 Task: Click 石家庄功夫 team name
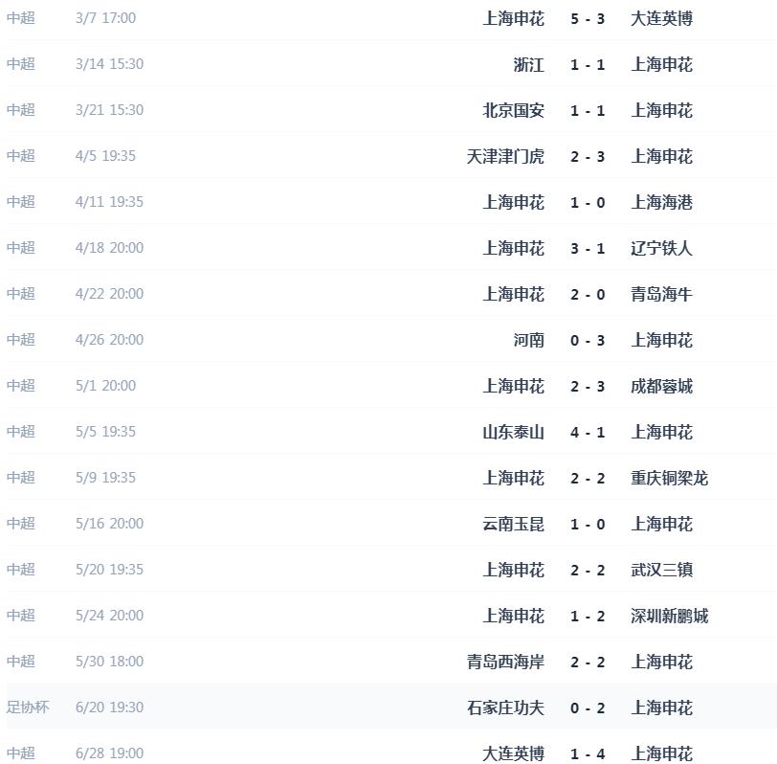point(505,708)
